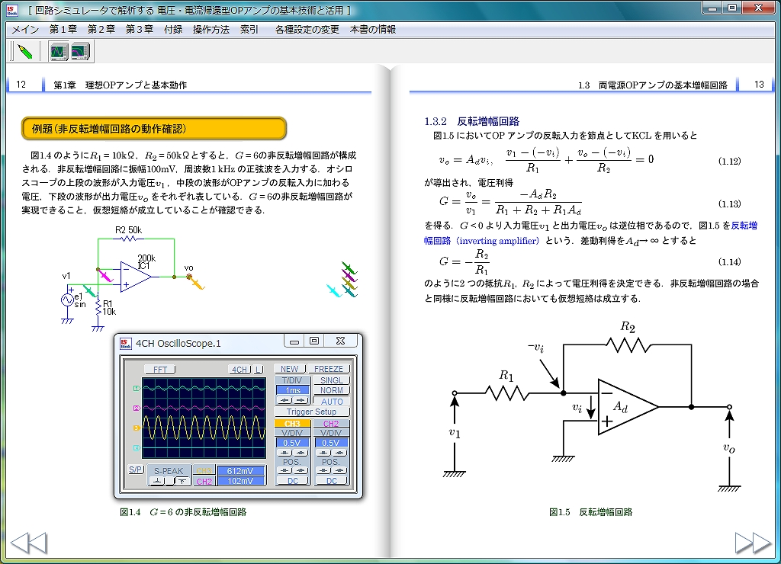Image resolution: width=781 pixels, height=564 pixels.
Task: Click the FFT button on oscilloscope
Action: 160,370
